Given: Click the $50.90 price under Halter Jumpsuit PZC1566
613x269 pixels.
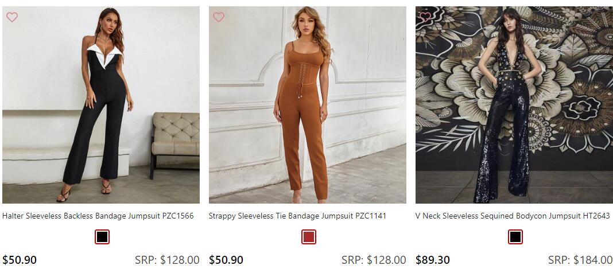Looking at the screenshot, I should pyautogui.click(x=20, y=260).
